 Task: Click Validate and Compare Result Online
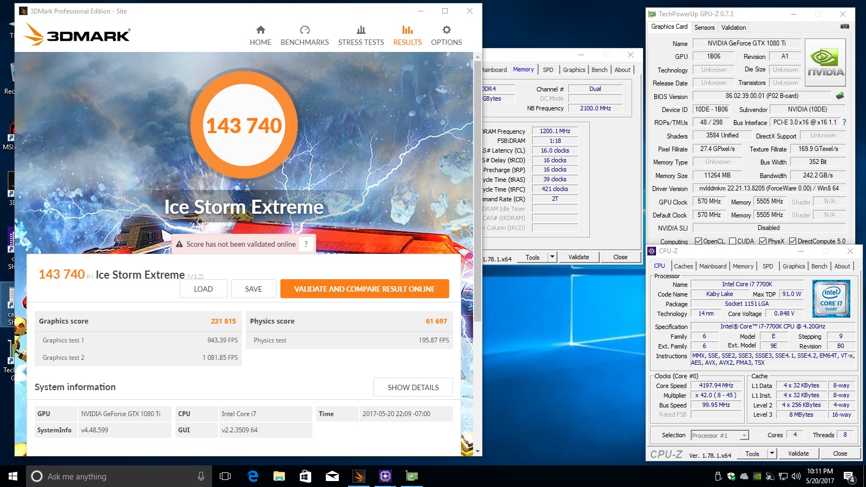coord(364,289)
